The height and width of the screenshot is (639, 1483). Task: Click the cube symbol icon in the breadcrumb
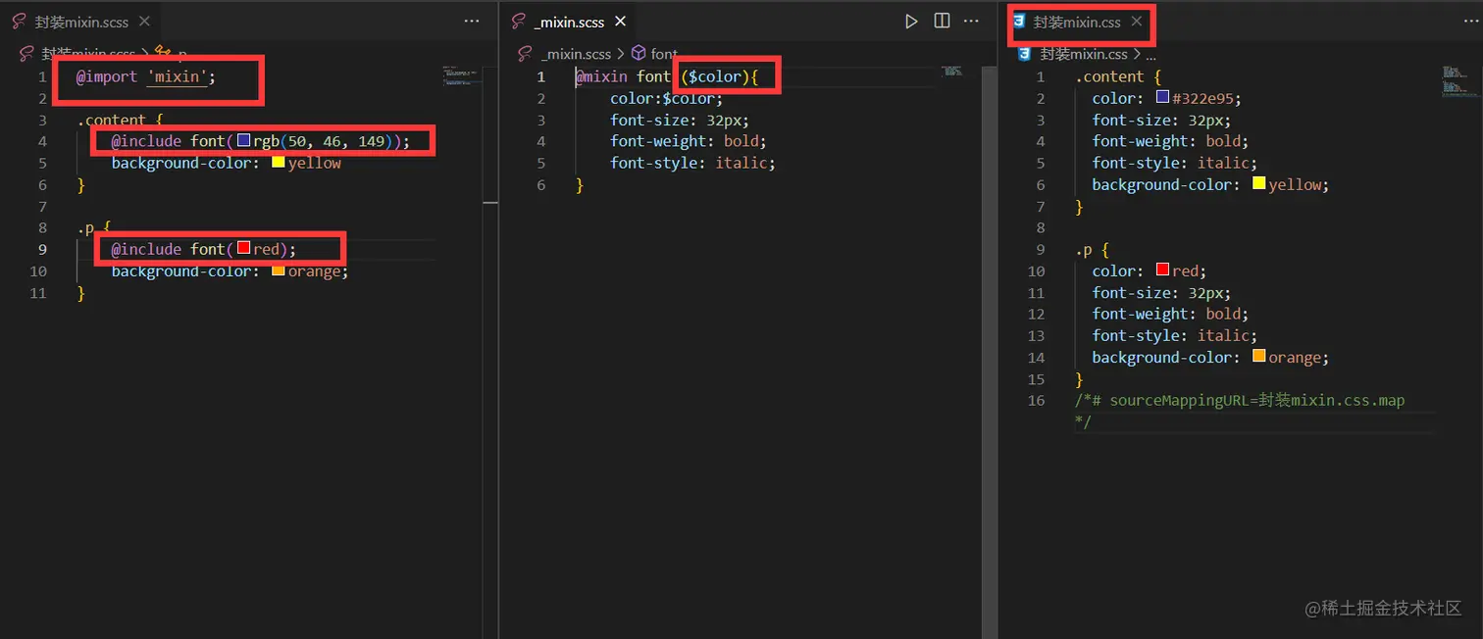(639, 54)
